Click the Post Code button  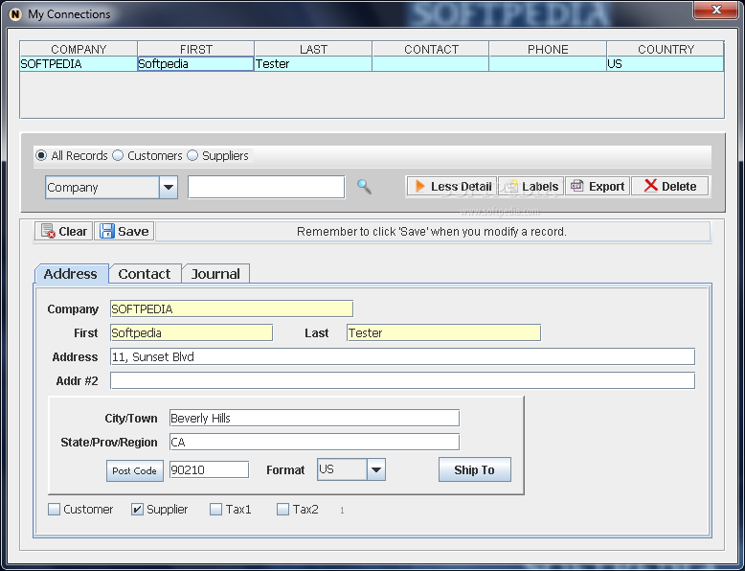134,470
